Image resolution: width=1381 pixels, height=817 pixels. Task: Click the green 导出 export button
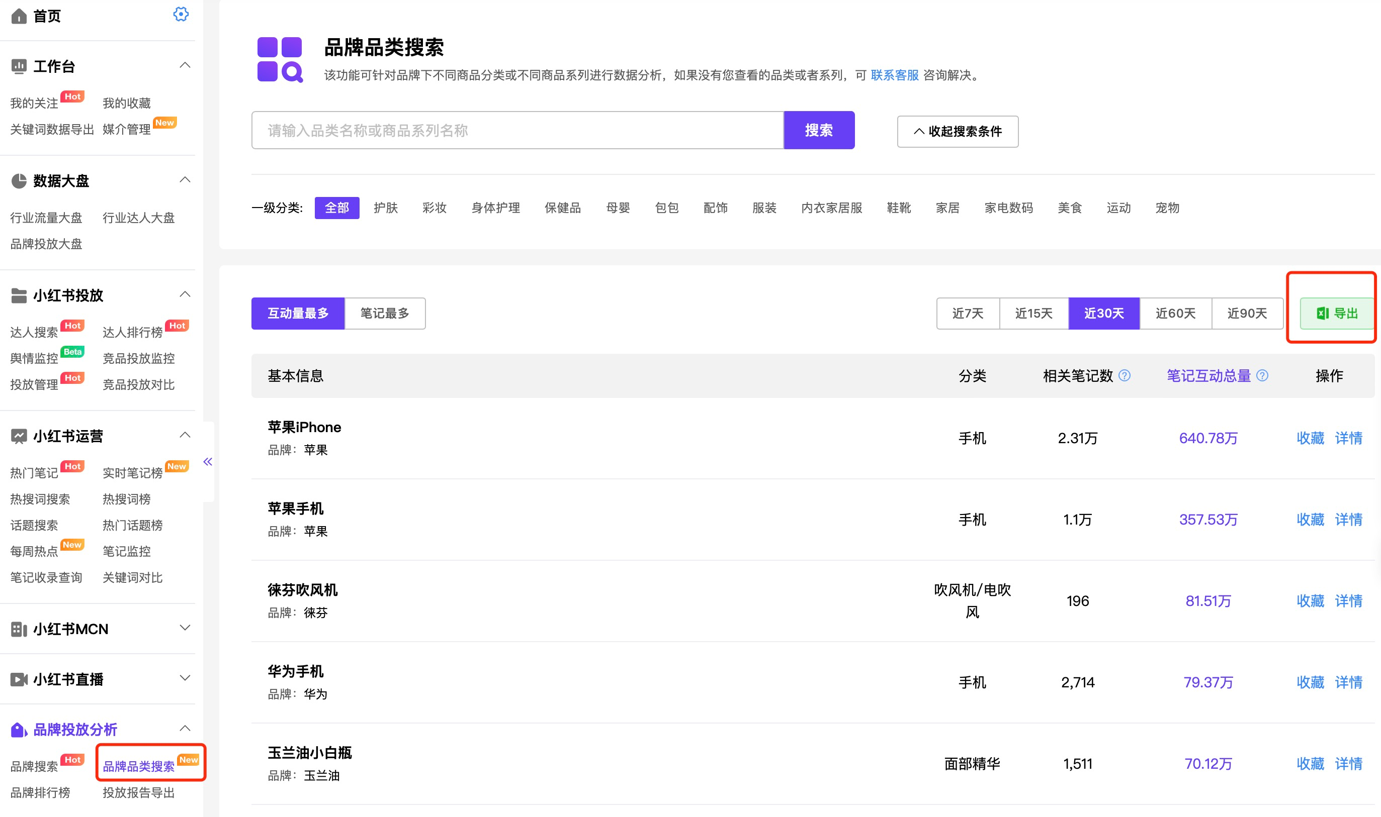coord(1336,313)
